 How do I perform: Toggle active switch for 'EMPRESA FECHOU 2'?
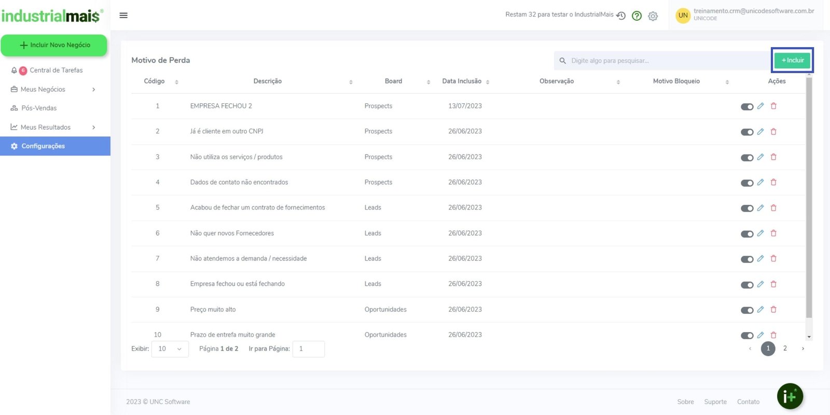746,107
